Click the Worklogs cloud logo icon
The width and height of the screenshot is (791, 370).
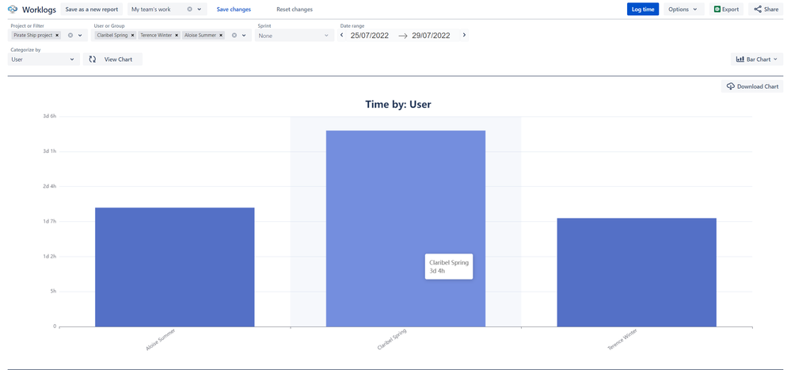[x=13, y=9]
